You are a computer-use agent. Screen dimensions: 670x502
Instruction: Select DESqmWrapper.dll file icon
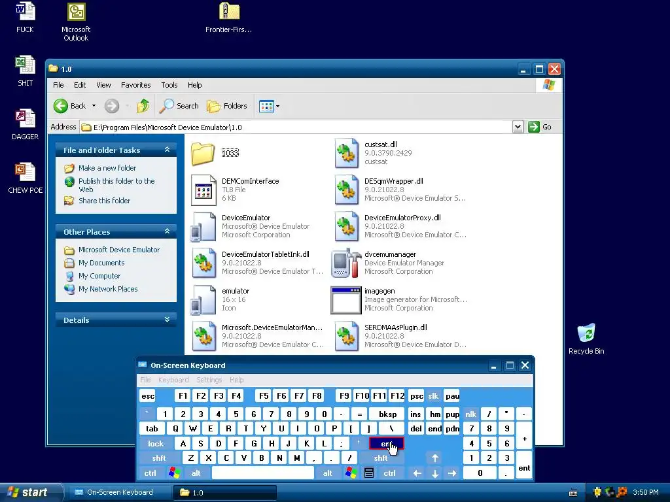pos(347,190)
